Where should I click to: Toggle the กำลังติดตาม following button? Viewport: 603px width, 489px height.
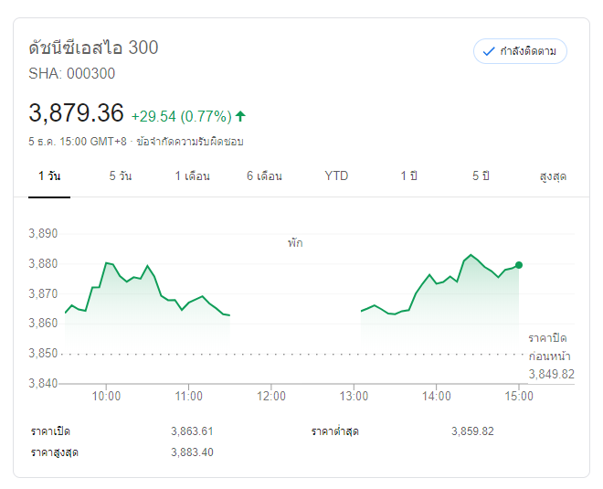(x=520, y=51)
